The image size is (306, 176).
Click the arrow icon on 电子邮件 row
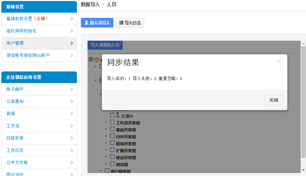coord(72,89)
